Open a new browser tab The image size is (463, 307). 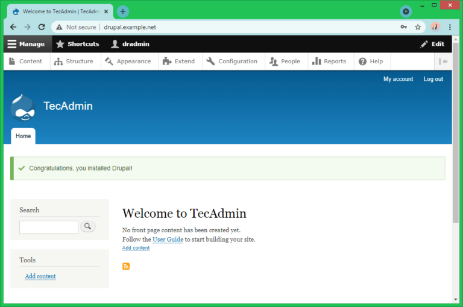(123, 11)
